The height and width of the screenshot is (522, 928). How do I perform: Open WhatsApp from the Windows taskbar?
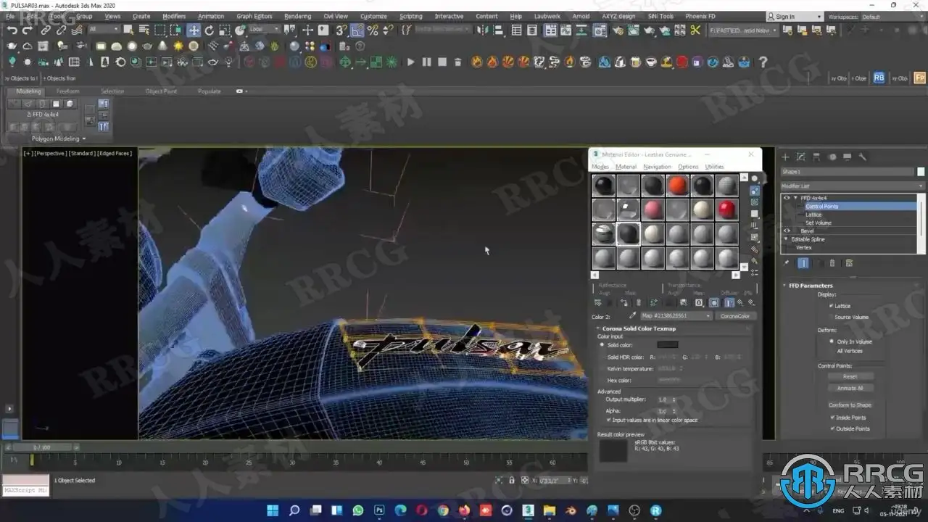(x=357, y=510)
